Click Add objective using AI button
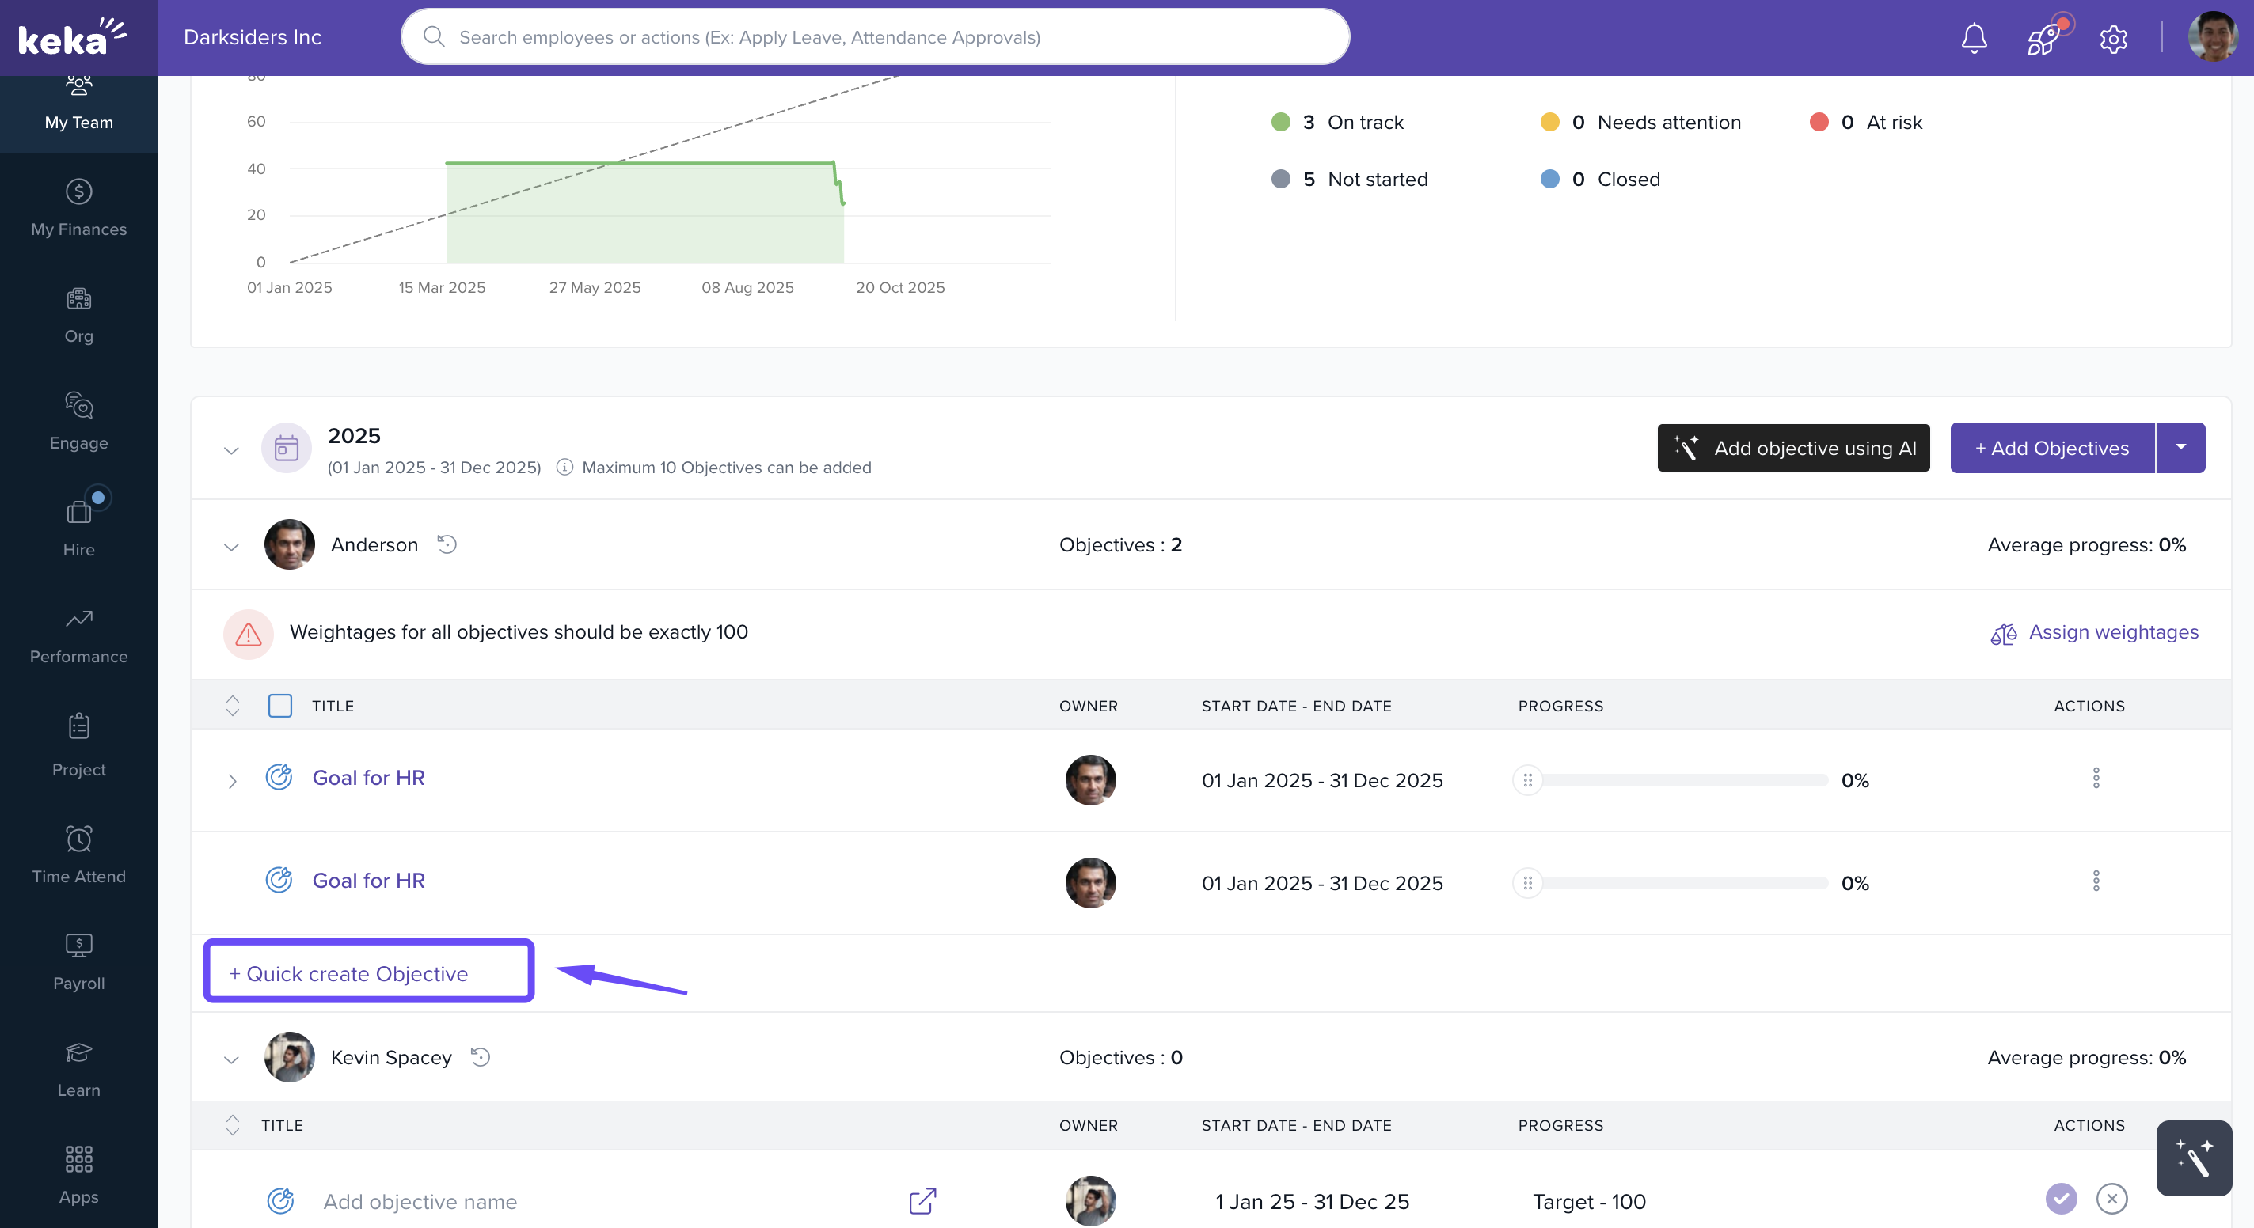2254x1228 pixels. (x=1793, y=448)
